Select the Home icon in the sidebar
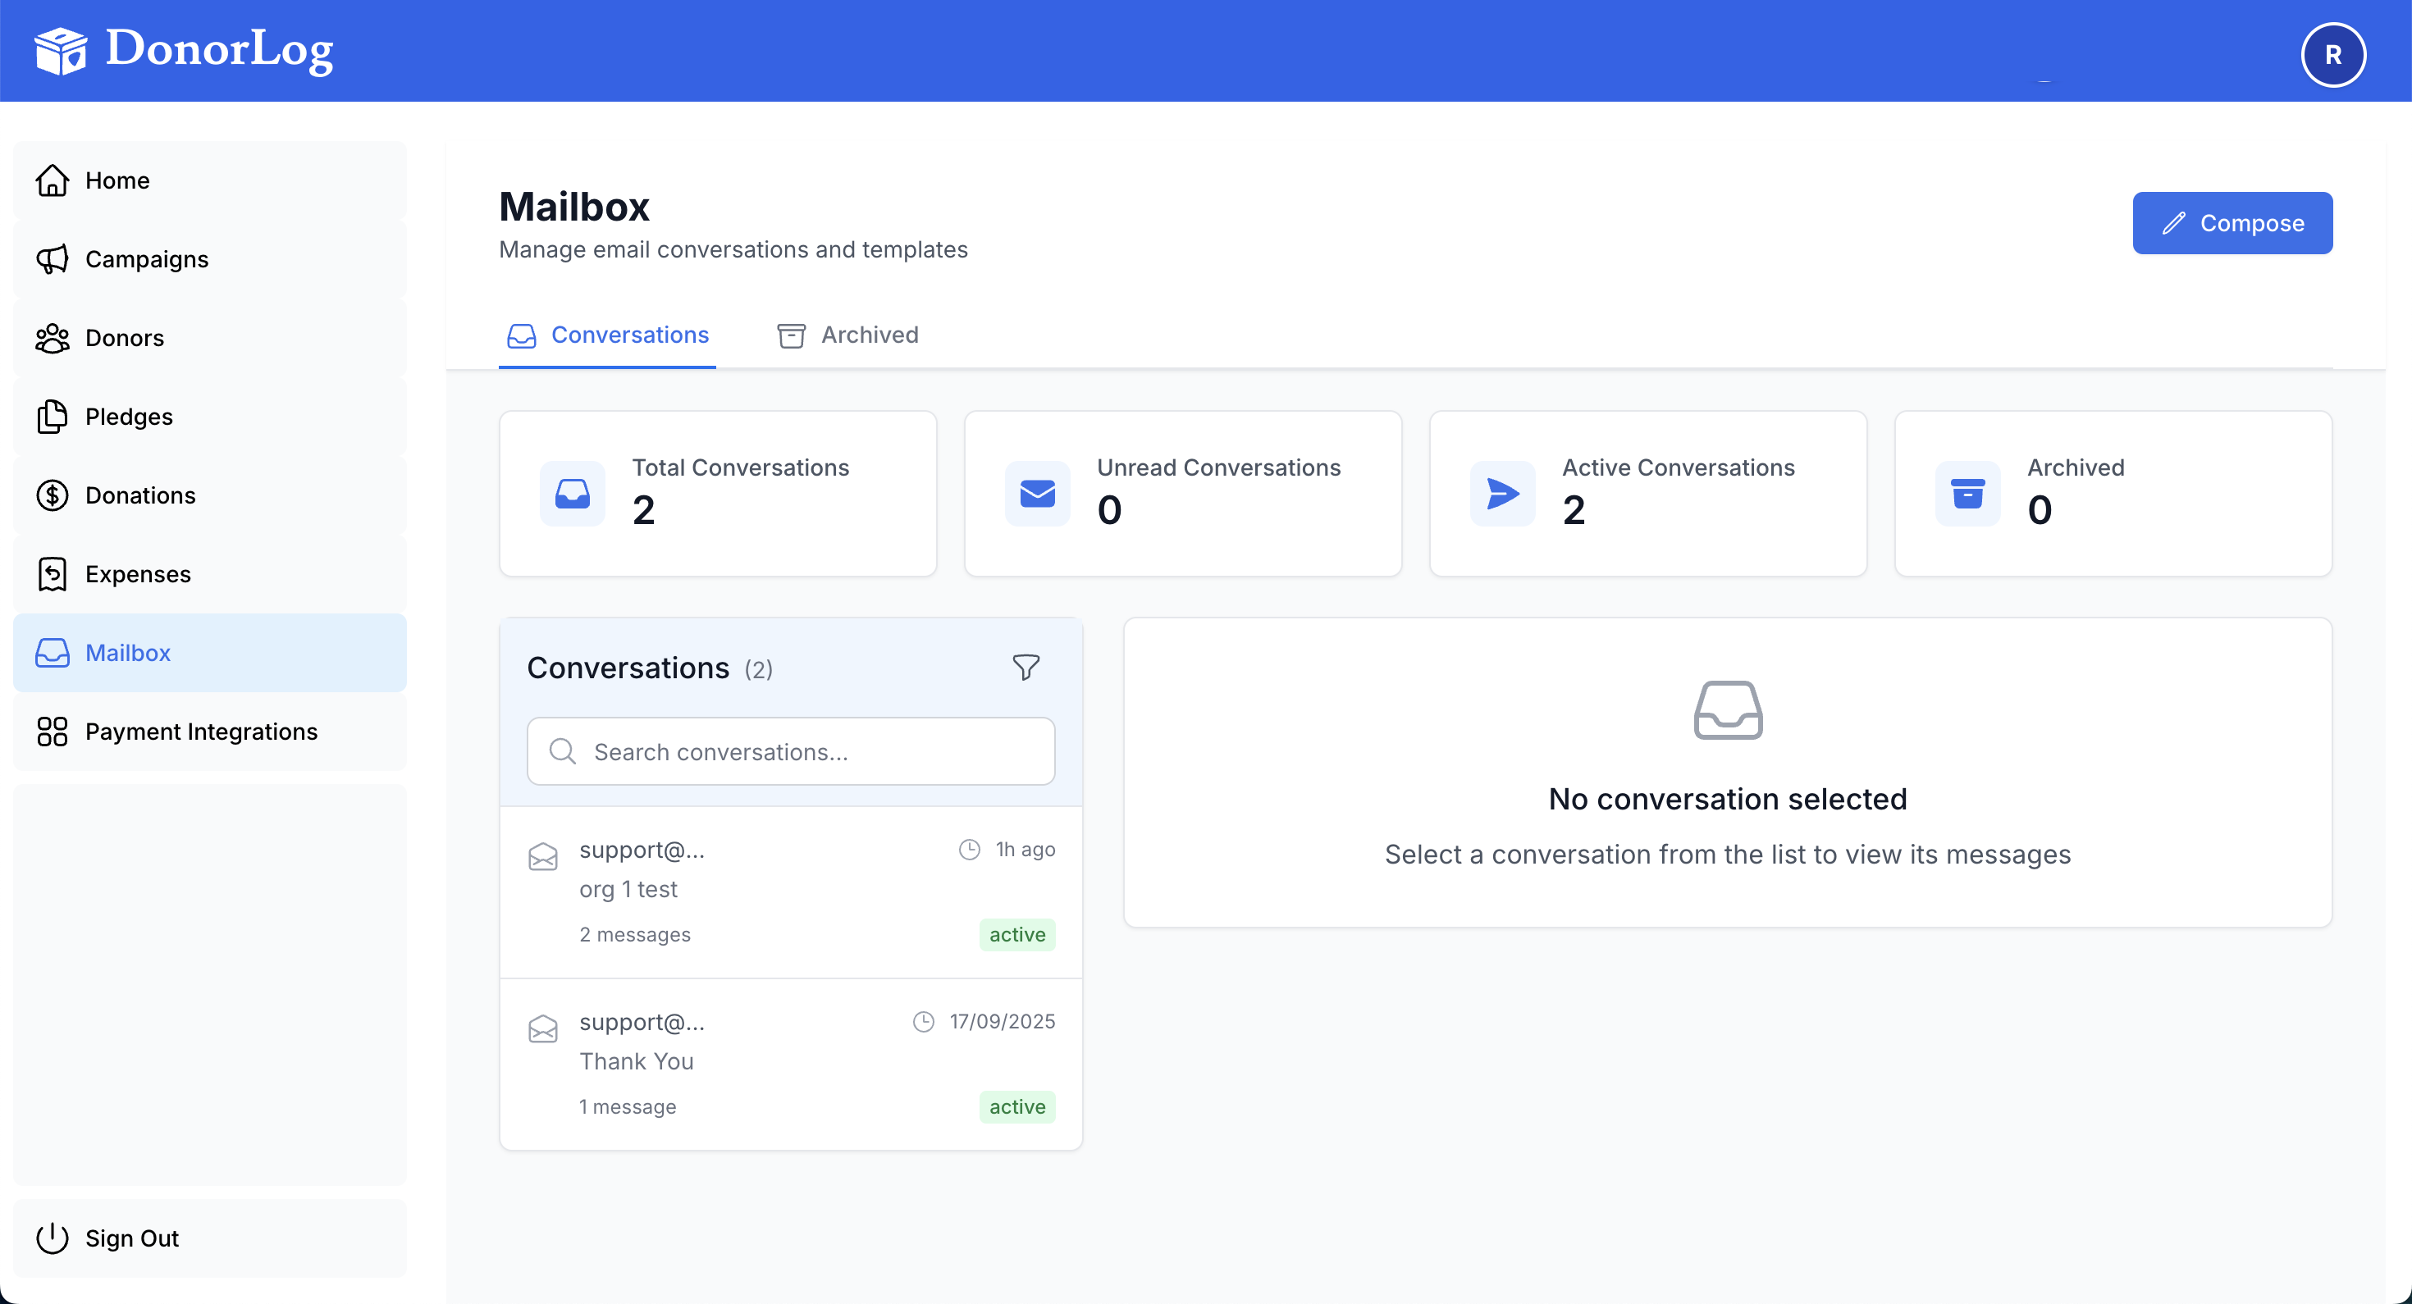Viewport: 2412px width, 1304px height. coord(53,180)
